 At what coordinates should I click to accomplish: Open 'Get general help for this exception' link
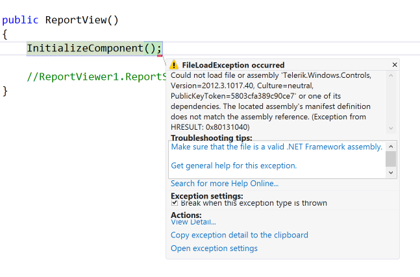click(234, 165)
